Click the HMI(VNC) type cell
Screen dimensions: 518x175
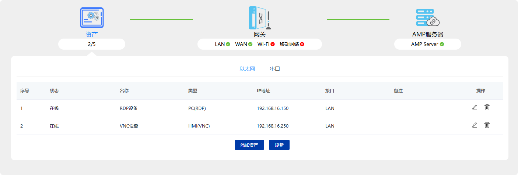[x=199, y=126]
